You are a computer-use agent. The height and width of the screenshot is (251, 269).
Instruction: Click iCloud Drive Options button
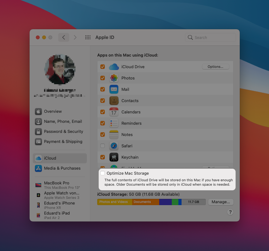coord(216,67)
